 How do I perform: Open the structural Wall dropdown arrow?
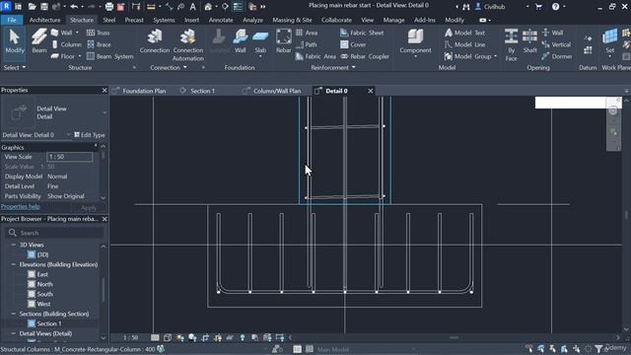[x=77, y=33]
